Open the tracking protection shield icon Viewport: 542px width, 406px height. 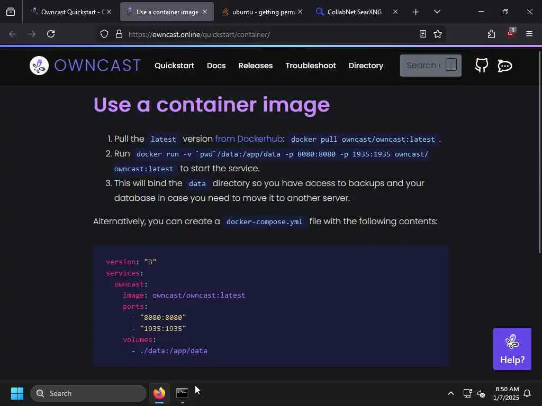(104, 34)
